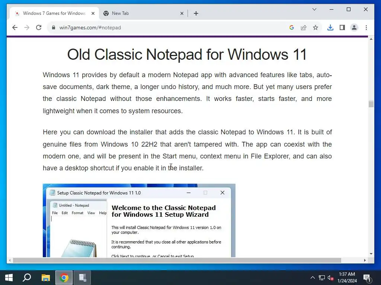This screenshot has width=381, height=285.
Task: Open the clock showing 1:37 AM
Action: pyautogui.click(x=347, y=278)
